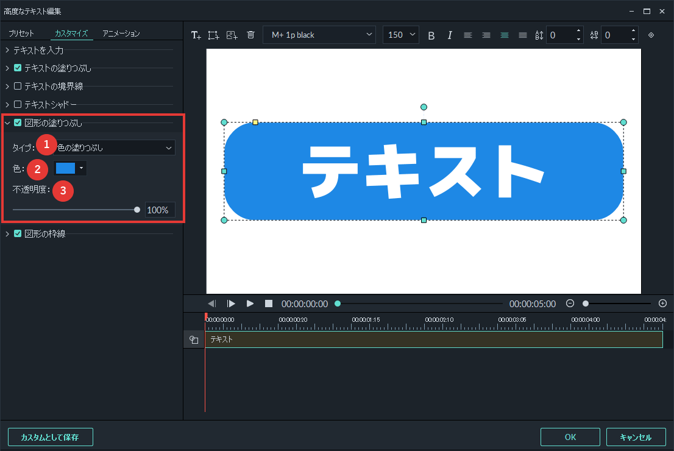This screenshot has width=674, height=451.
Task: Expand テキストの塗りつぶし section
Action: coord(7,68)
